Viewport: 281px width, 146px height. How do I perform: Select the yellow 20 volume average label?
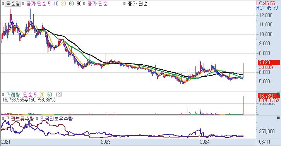42,94
